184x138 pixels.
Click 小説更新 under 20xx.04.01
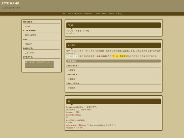(x=72, y=70)
